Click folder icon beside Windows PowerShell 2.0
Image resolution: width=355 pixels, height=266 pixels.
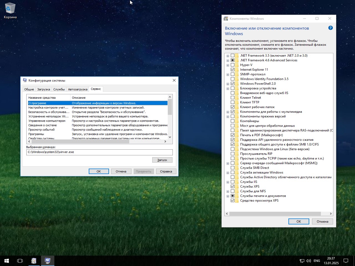(x=237, y=83)
